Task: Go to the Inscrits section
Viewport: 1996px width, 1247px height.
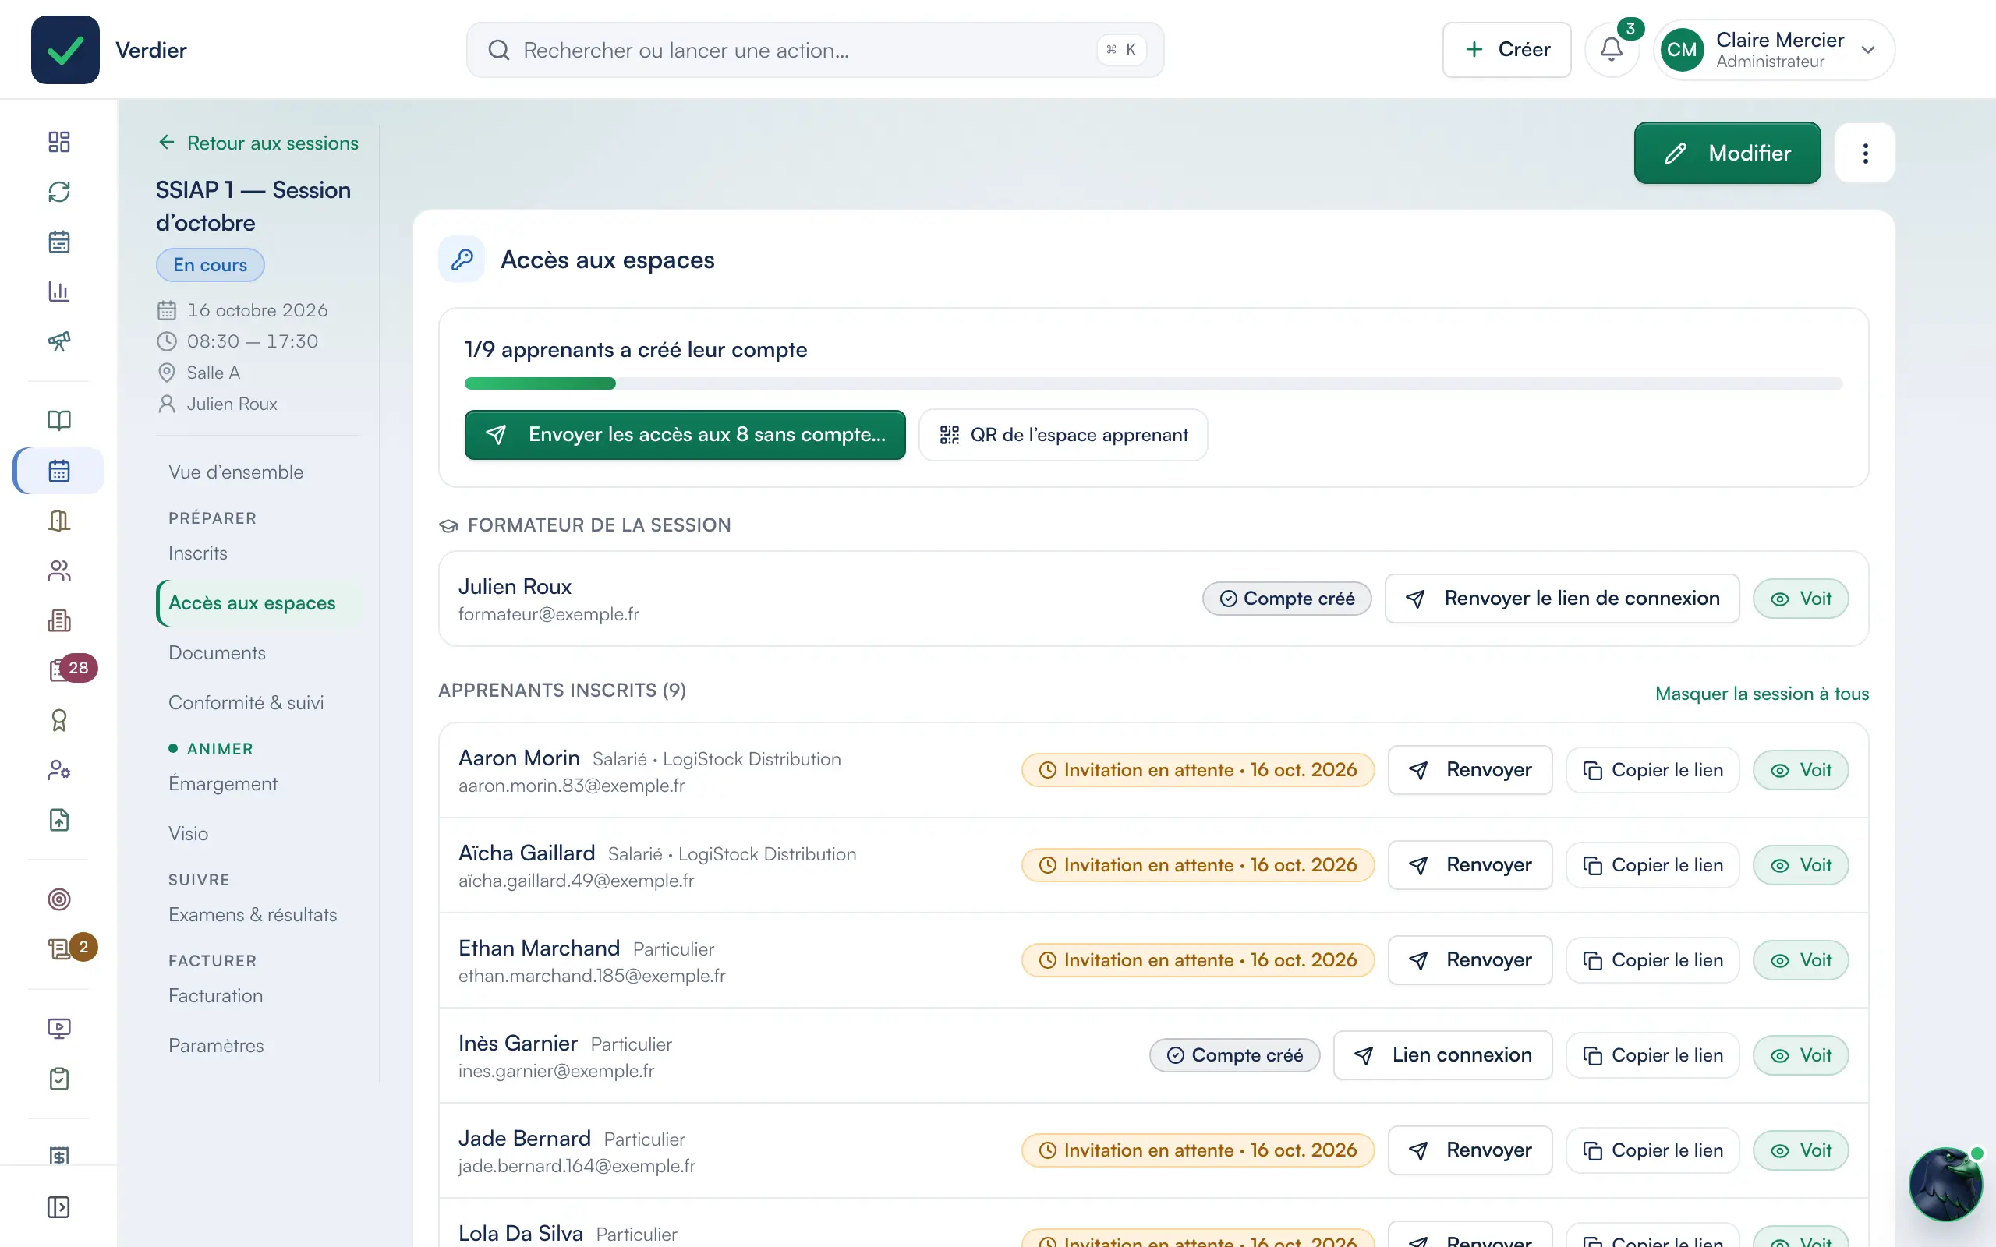Action: (198, 553)
